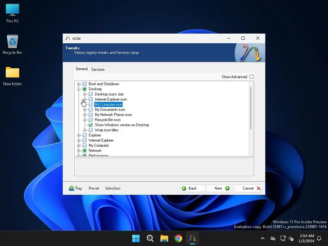
Task: Click the nLite title bar icon
Action: pos(68,38)
